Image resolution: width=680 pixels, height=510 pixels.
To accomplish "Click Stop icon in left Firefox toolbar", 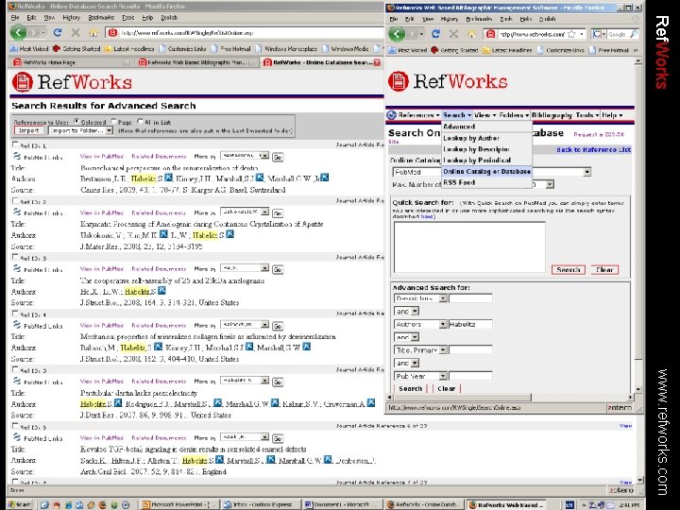I will click(x=76, y=32).
